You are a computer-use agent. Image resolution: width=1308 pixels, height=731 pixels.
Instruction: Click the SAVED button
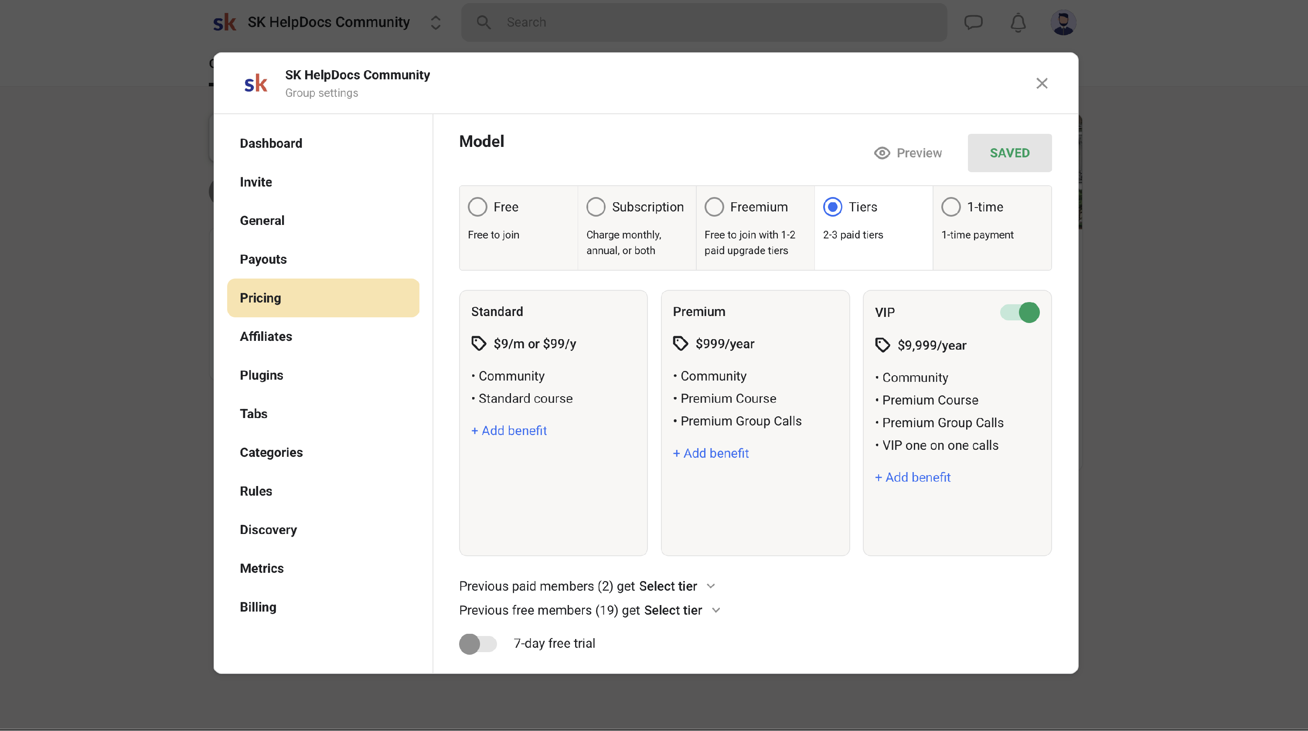coord(1009,153)
